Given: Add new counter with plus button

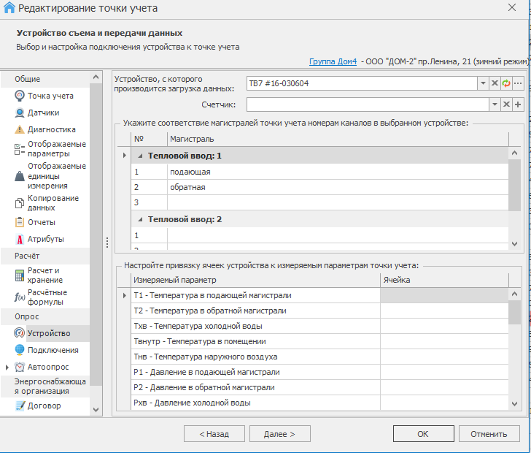Looking at the screenshot, I should coord(518,104).
